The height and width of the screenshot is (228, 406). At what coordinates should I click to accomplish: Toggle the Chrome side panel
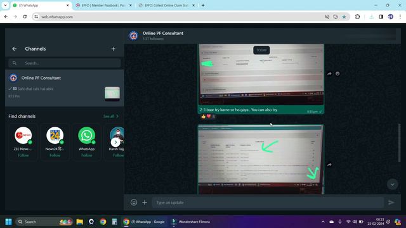[x=381, y=17]
